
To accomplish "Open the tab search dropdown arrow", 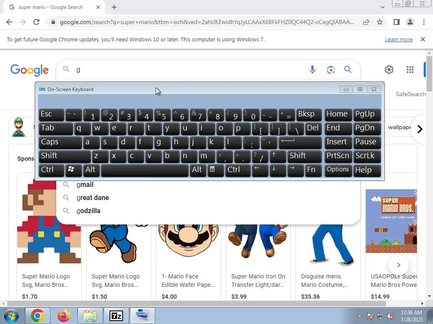I will [x=382, y=7].
